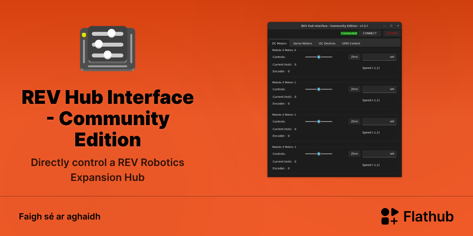Go to the GPIO Control tab
The image size is (473, 236).
[351, 43]
